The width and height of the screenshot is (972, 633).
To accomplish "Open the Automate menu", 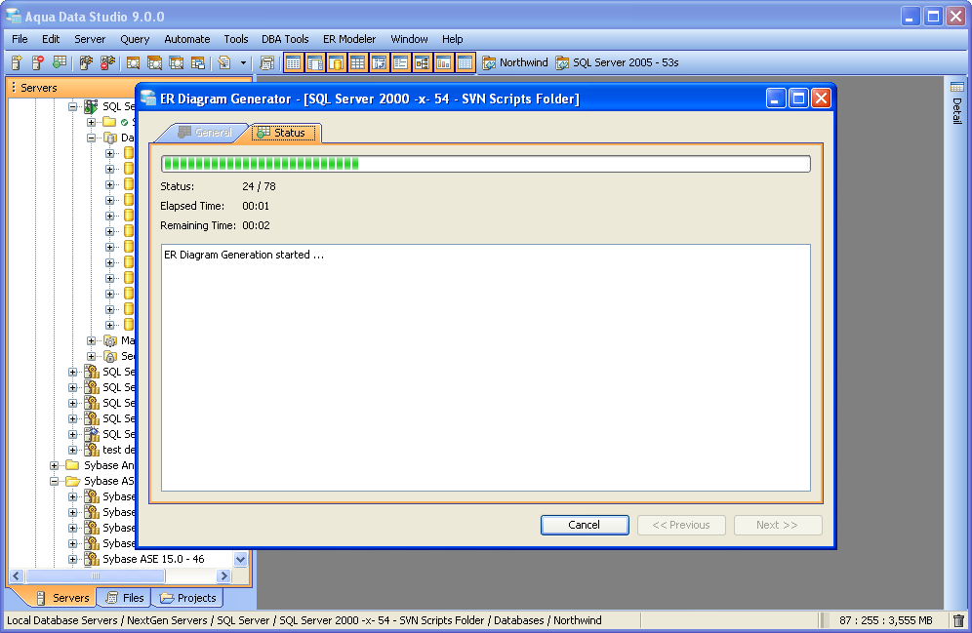I will tap(187, 39).
